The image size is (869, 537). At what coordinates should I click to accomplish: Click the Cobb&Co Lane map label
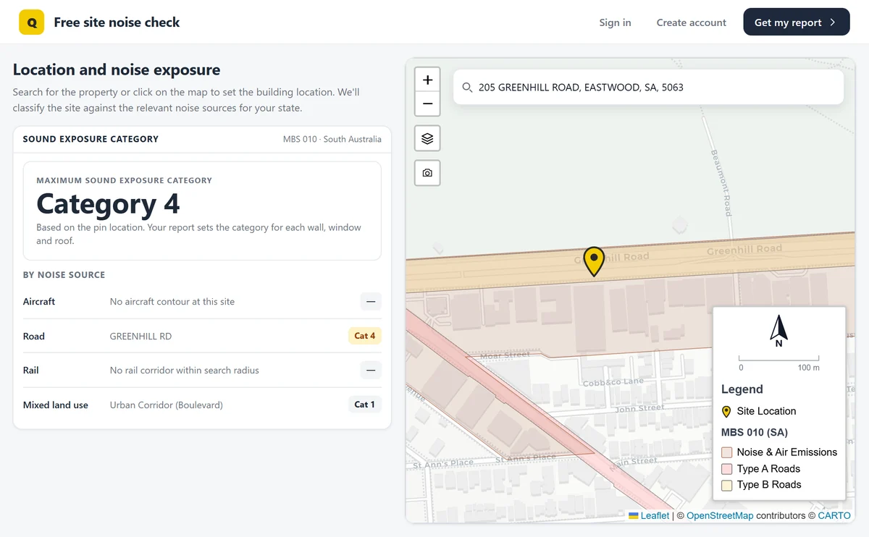click(x=613, y=382)
